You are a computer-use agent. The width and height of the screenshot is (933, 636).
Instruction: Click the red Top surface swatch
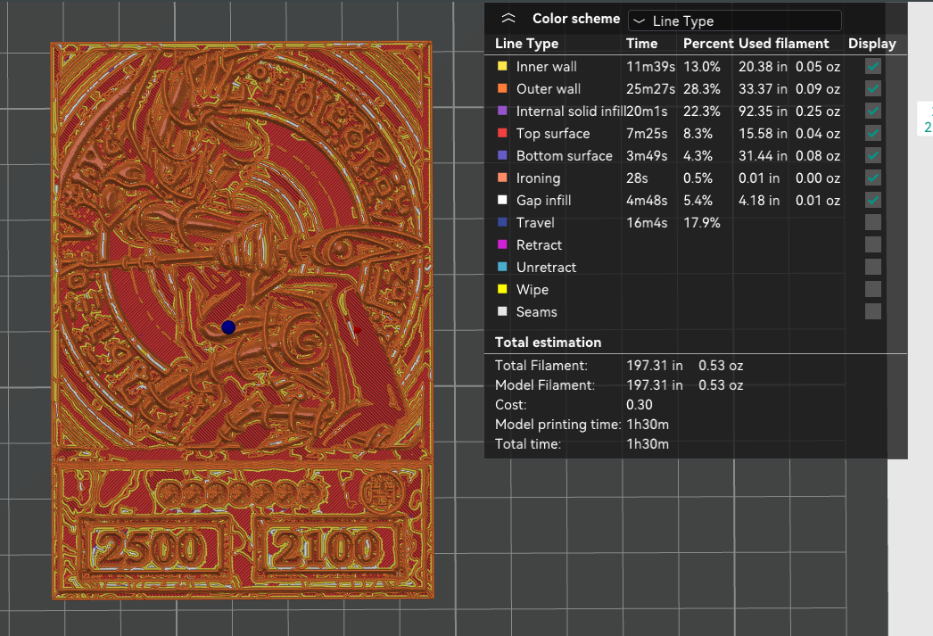pos(502,133)
